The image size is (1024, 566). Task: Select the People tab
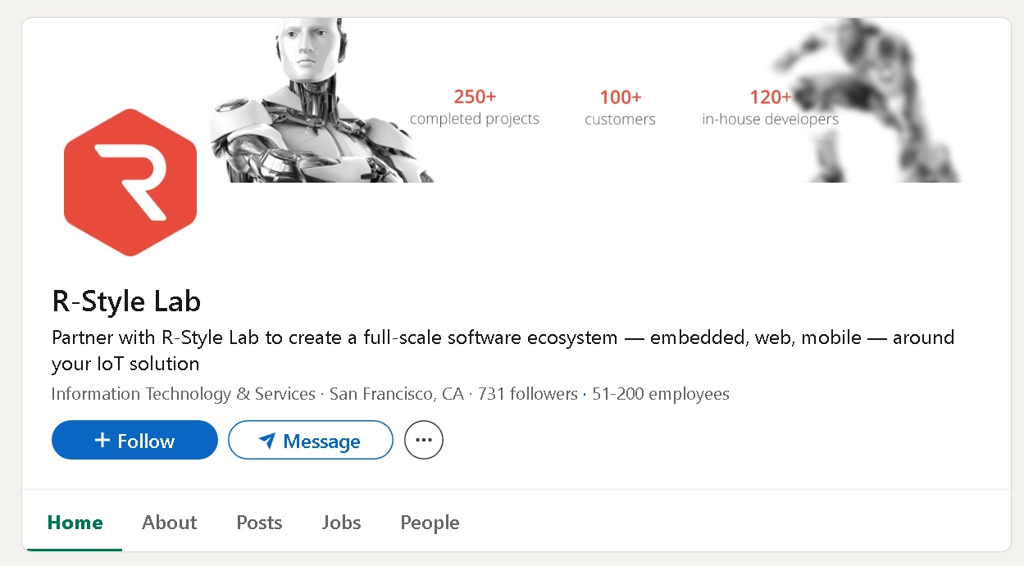430,523
